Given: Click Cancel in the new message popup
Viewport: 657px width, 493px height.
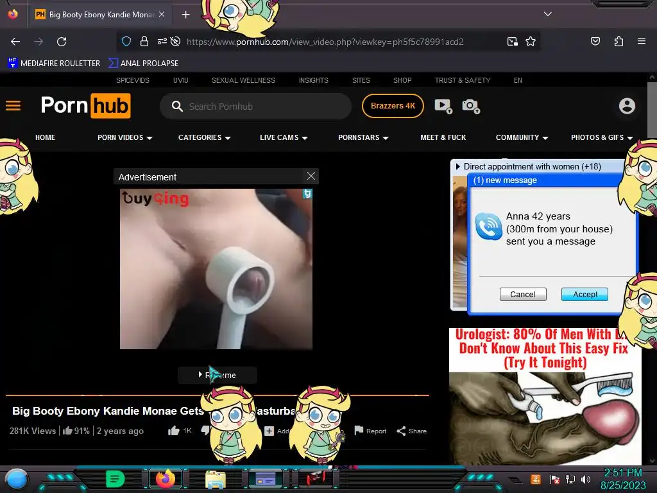Looking at the screenshot, I should click(523, 294).
